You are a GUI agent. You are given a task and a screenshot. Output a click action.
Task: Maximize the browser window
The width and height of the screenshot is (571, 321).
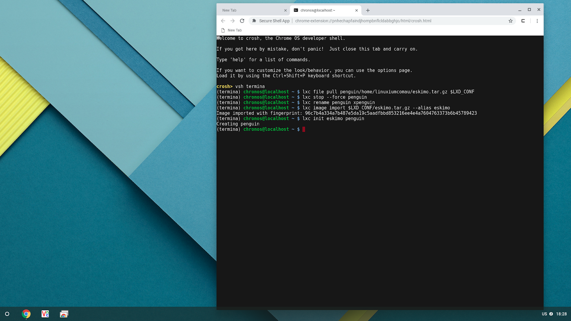[529, 10]
